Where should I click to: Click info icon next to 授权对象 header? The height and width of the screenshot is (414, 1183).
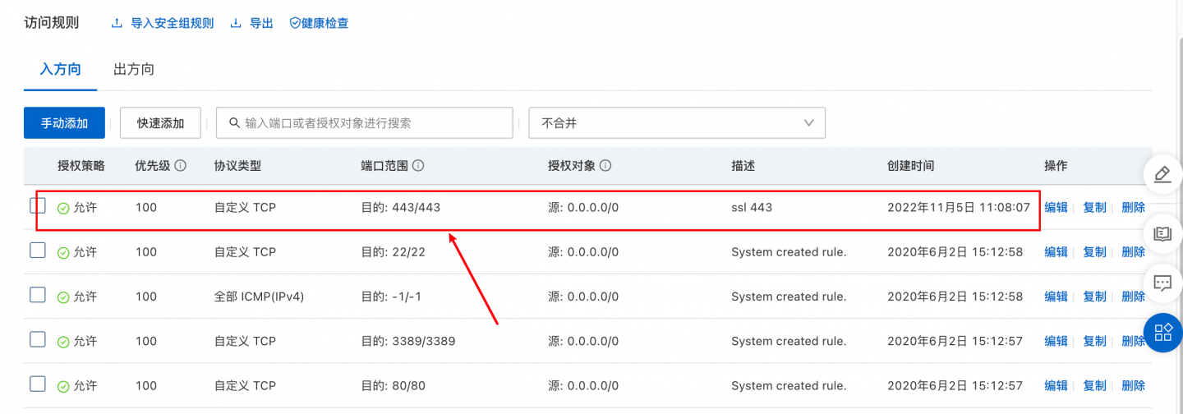point(605,165)
